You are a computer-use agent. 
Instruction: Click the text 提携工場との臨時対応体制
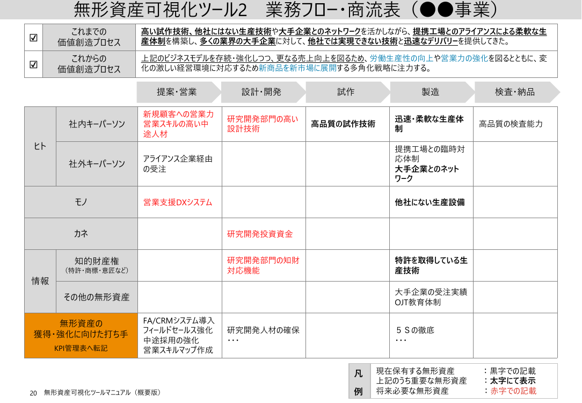(430, 154)
